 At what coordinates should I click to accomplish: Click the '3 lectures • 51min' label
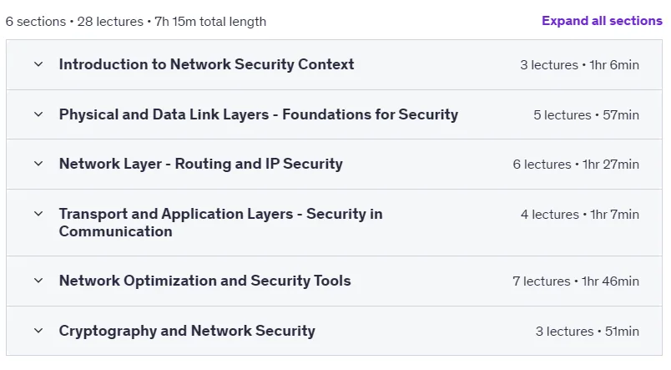[x=588, y=331]
